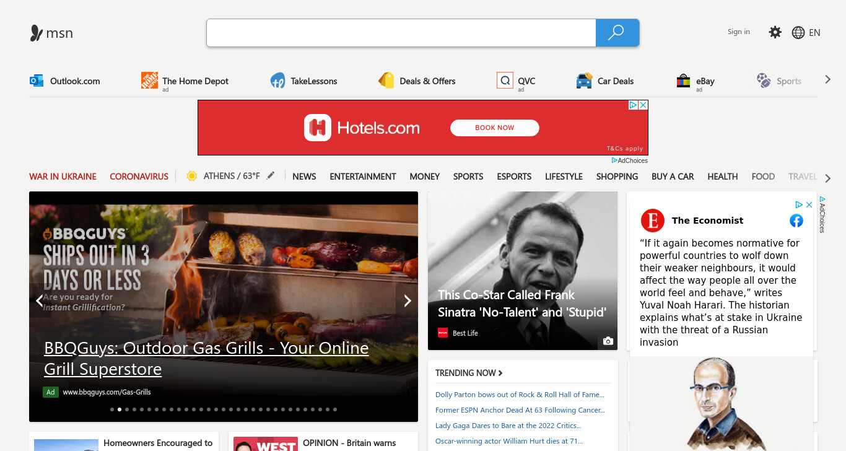Open the SHOPPING tab
The height and width of the screenshot is (451, 846).
click(617, 177)
